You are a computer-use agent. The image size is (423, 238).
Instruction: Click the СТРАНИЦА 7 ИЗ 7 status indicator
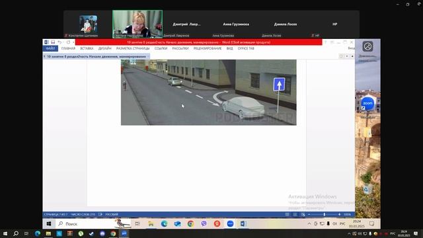(56, 214)
